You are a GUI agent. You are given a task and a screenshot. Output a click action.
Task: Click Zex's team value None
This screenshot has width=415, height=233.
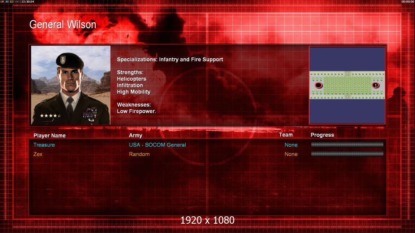pos(291,154)
